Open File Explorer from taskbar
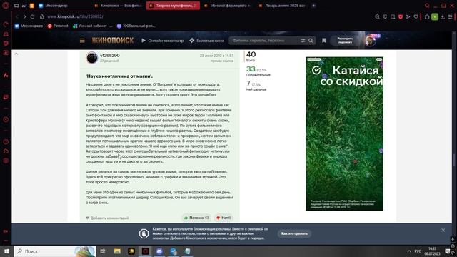Viewport: 457px width, 257px height. point(117,251)
